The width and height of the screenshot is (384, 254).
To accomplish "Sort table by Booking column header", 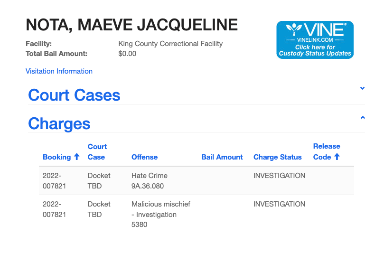I will click(x=56, y=157).
